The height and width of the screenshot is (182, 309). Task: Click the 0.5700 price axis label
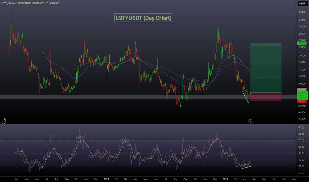[302, 106]
